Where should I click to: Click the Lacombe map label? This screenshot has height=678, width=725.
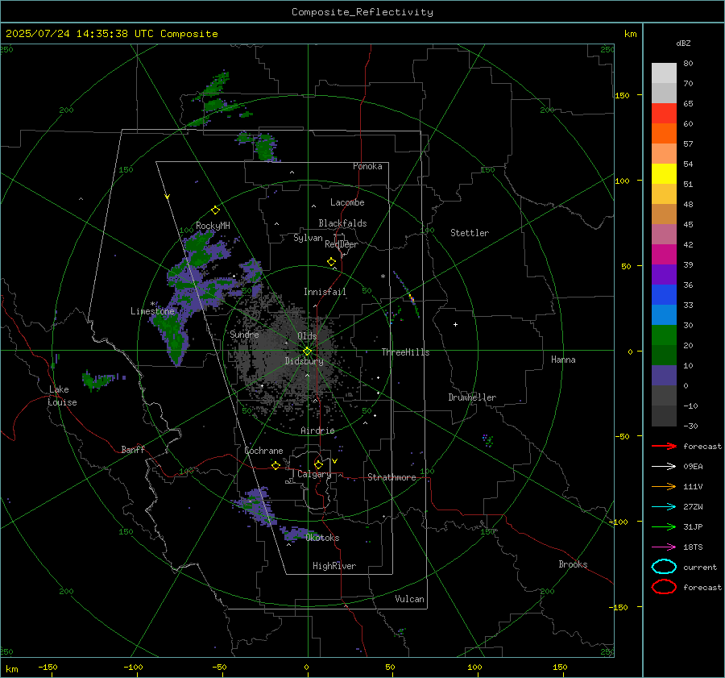pos(347,202)
